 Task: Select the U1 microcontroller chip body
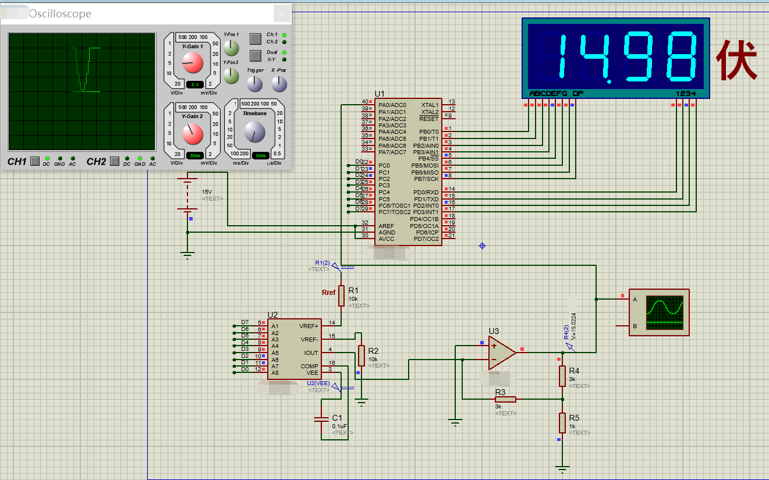pos(408,172)
